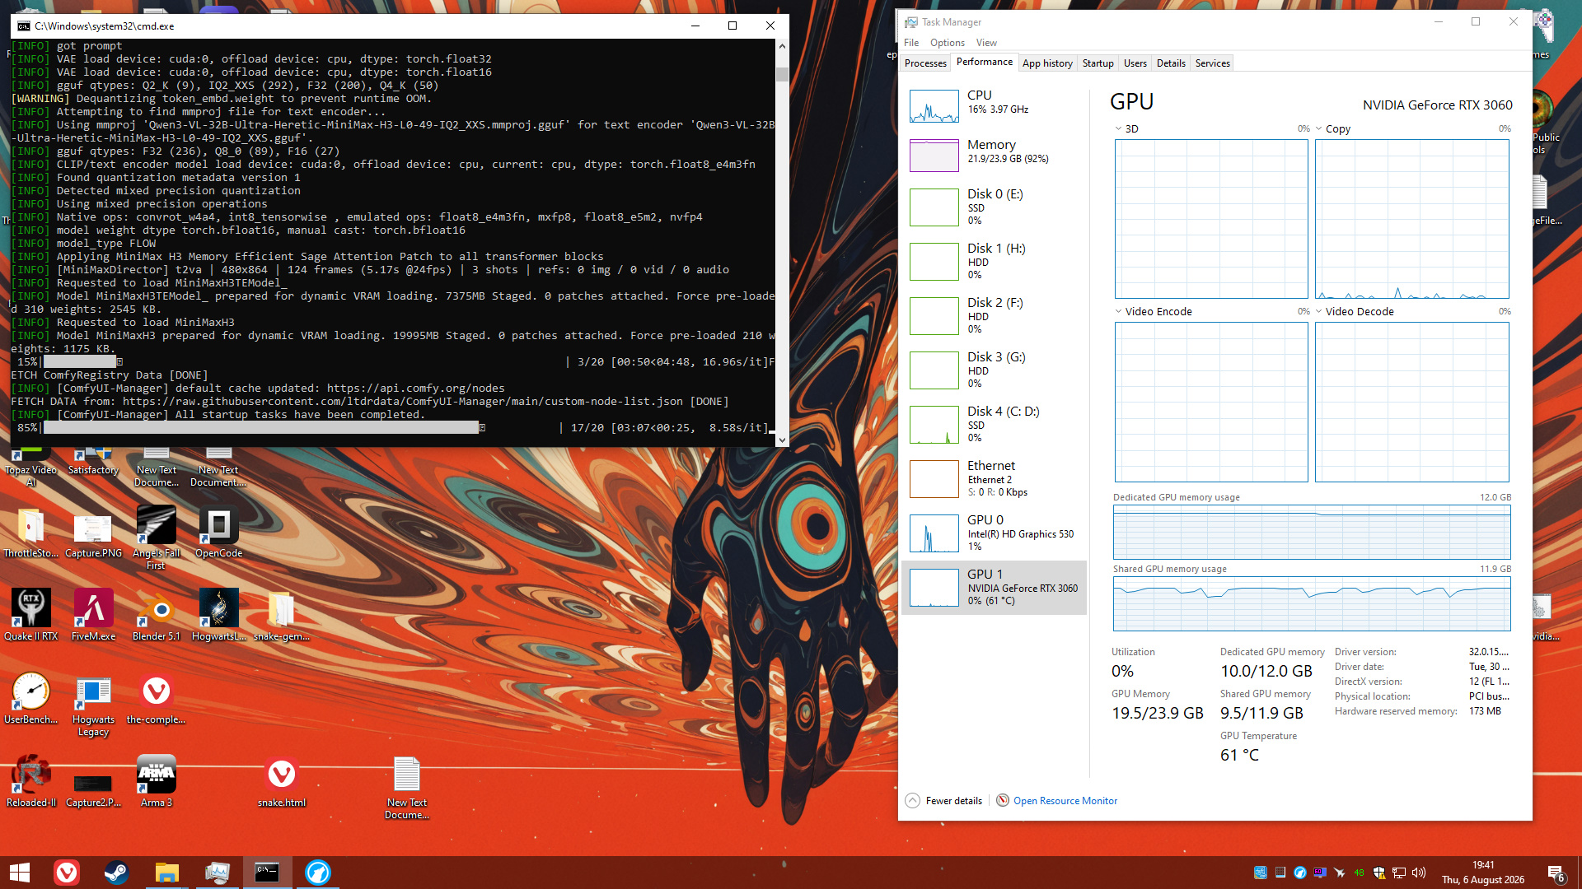Select GPU 0 Intel HD Graphics 530
The width and height of the screenshot is (1582, 889).
click(994, 533)
